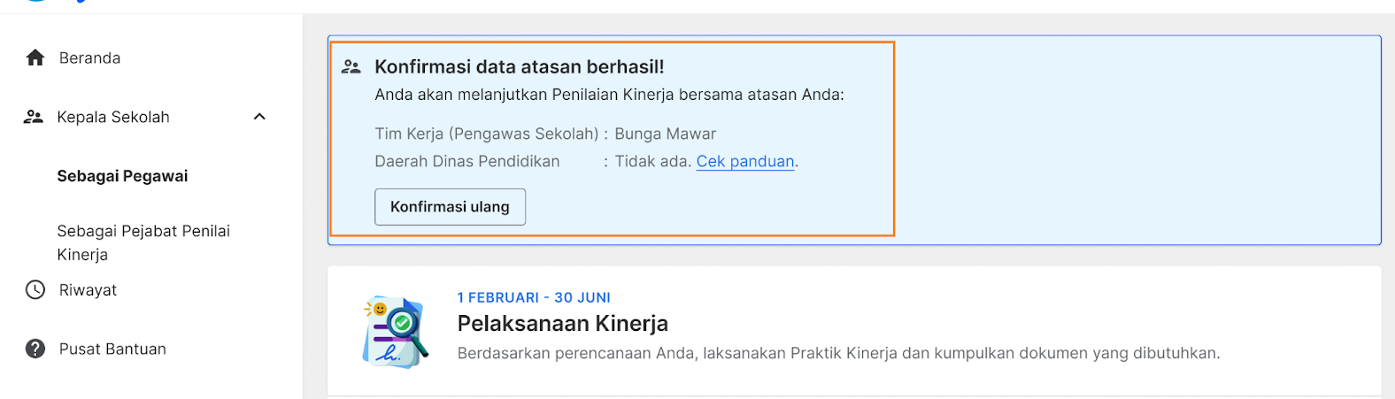Click the Beranda home icon
The width and height of the screenshot is (1395, 399).
tap(35, 58)
